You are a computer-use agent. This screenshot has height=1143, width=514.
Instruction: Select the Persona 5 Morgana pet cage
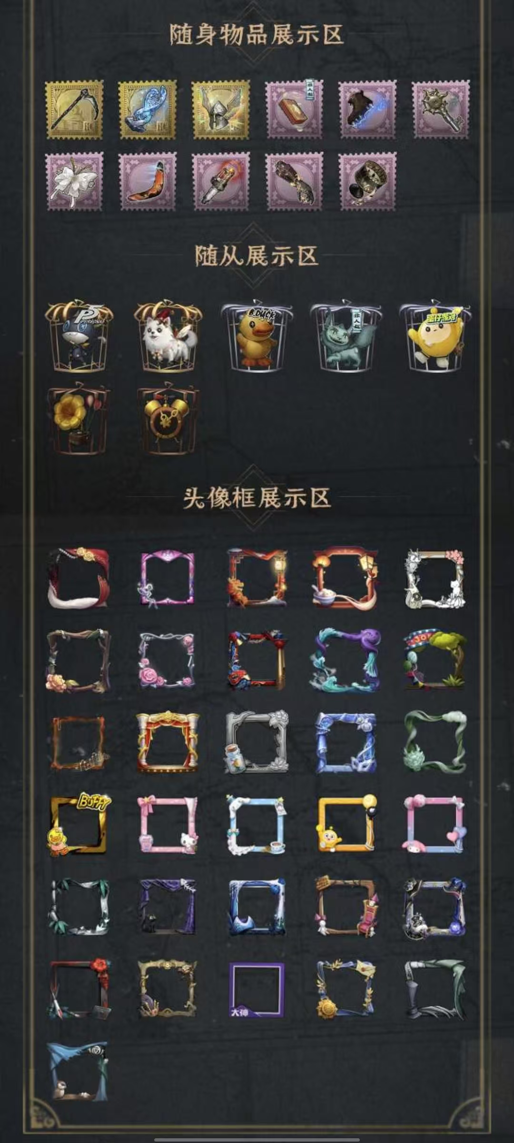click(x=79, y=336)
